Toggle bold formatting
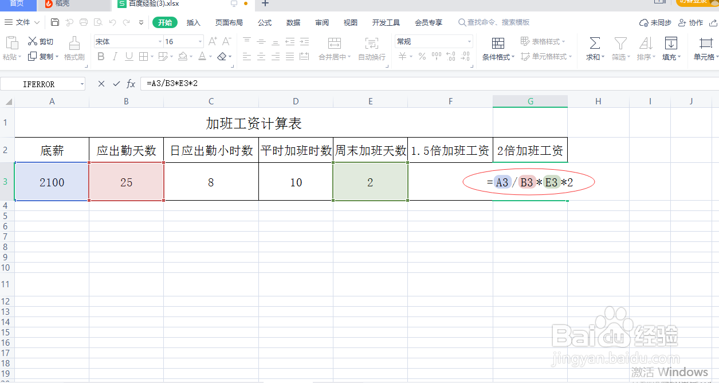719x383 pixels. click(101, 56)
